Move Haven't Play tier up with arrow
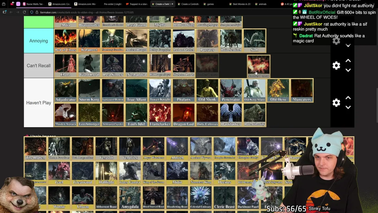378x213 pixels. click(348, 98)
